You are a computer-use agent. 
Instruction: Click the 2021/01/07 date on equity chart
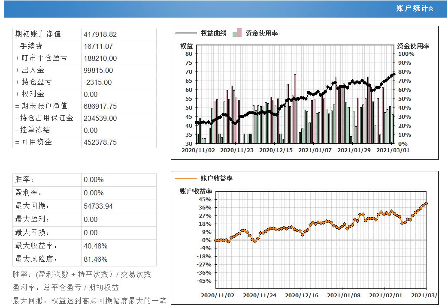(315, 150)
